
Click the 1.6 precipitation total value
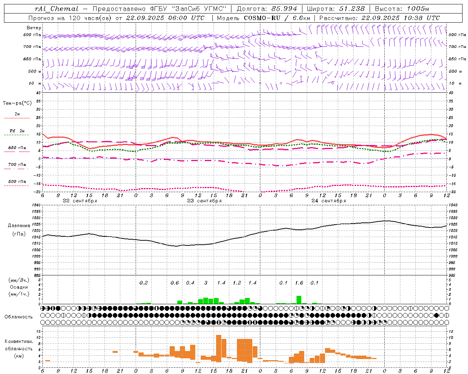click(299, 283)
